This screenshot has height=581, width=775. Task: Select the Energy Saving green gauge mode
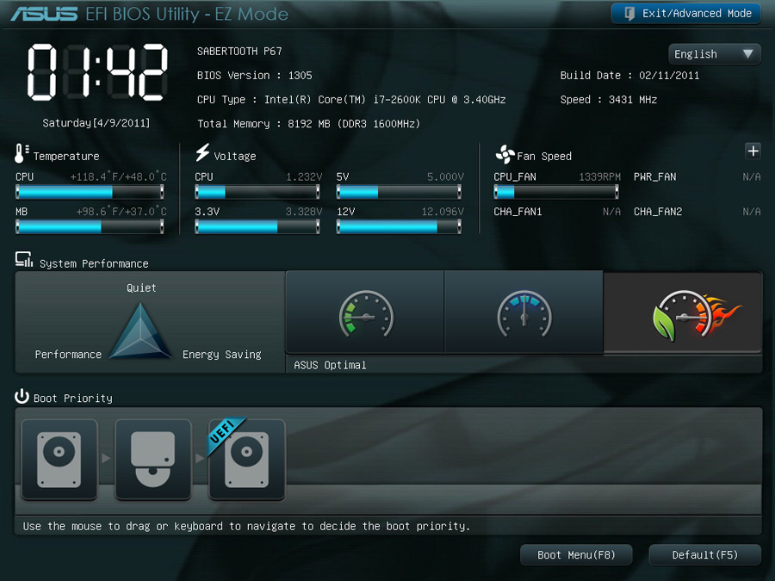click(x=365, y=312)
